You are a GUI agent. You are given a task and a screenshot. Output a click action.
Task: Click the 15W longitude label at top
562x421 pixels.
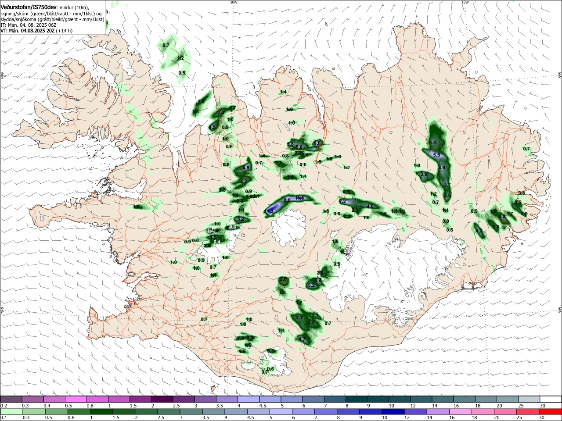pyautogui.click(x=465, y=2)
